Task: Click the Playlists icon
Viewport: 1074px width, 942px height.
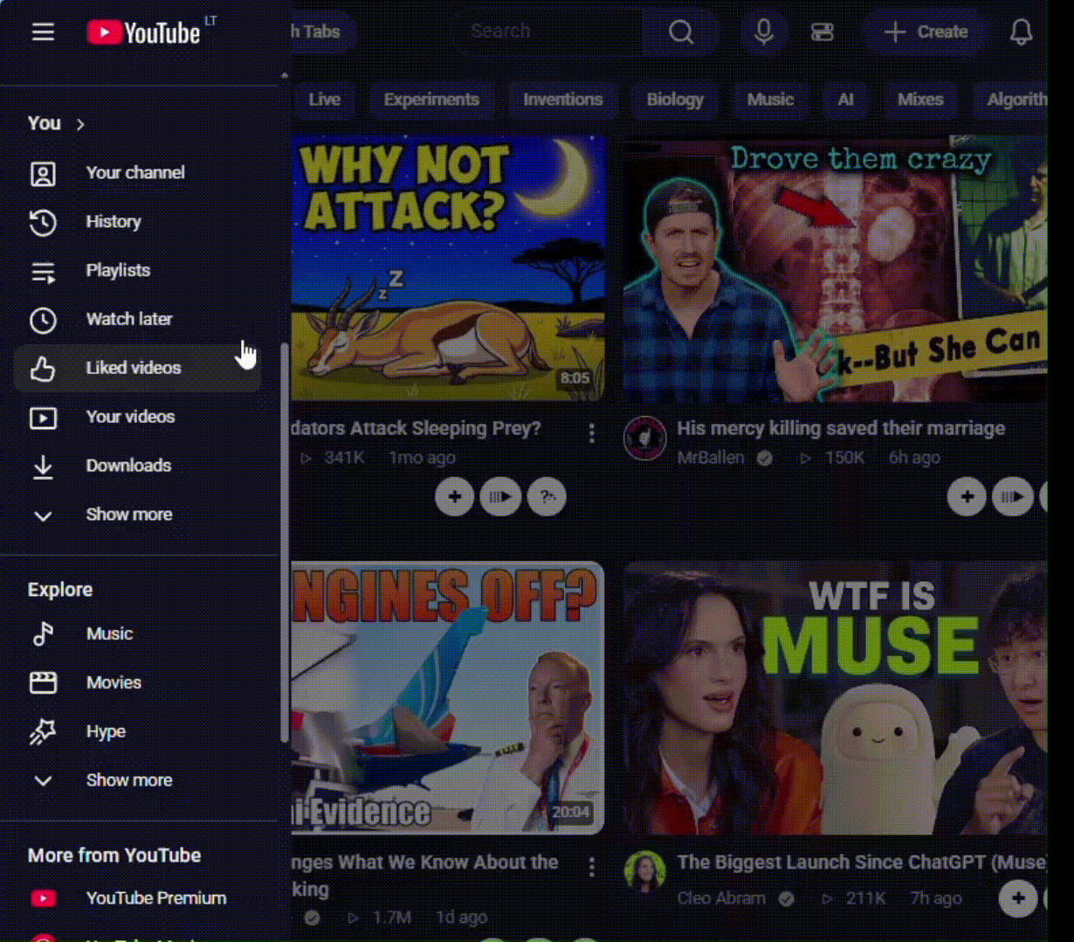Action: pyautogui.click(x=43, y=272)
